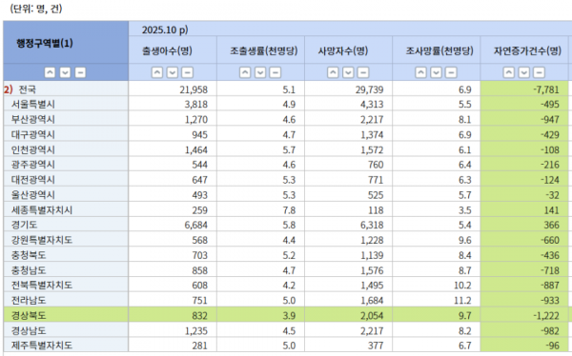Click minus icon under 조출생률(천명당)
Screen dimensions: 572x356
pos(276,72)
